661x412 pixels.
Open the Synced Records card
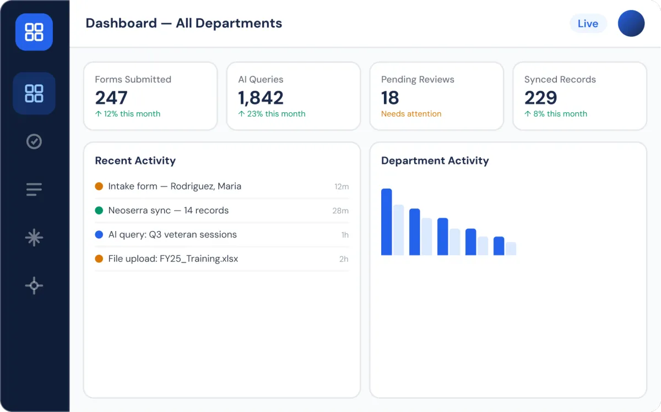[x=580, y=96]
